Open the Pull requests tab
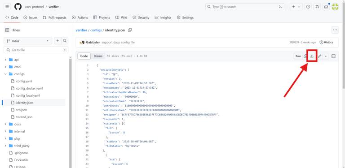The height and width of the screenshot is (168, 345). [54, 17]
